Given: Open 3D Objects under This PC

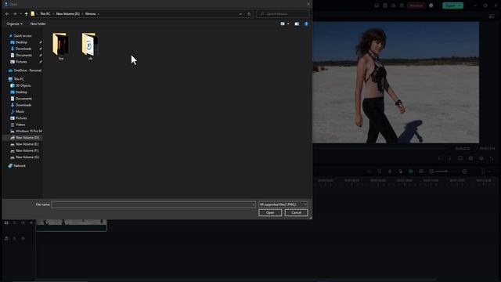Looking at the screenshot, I should tap(23, 85).
